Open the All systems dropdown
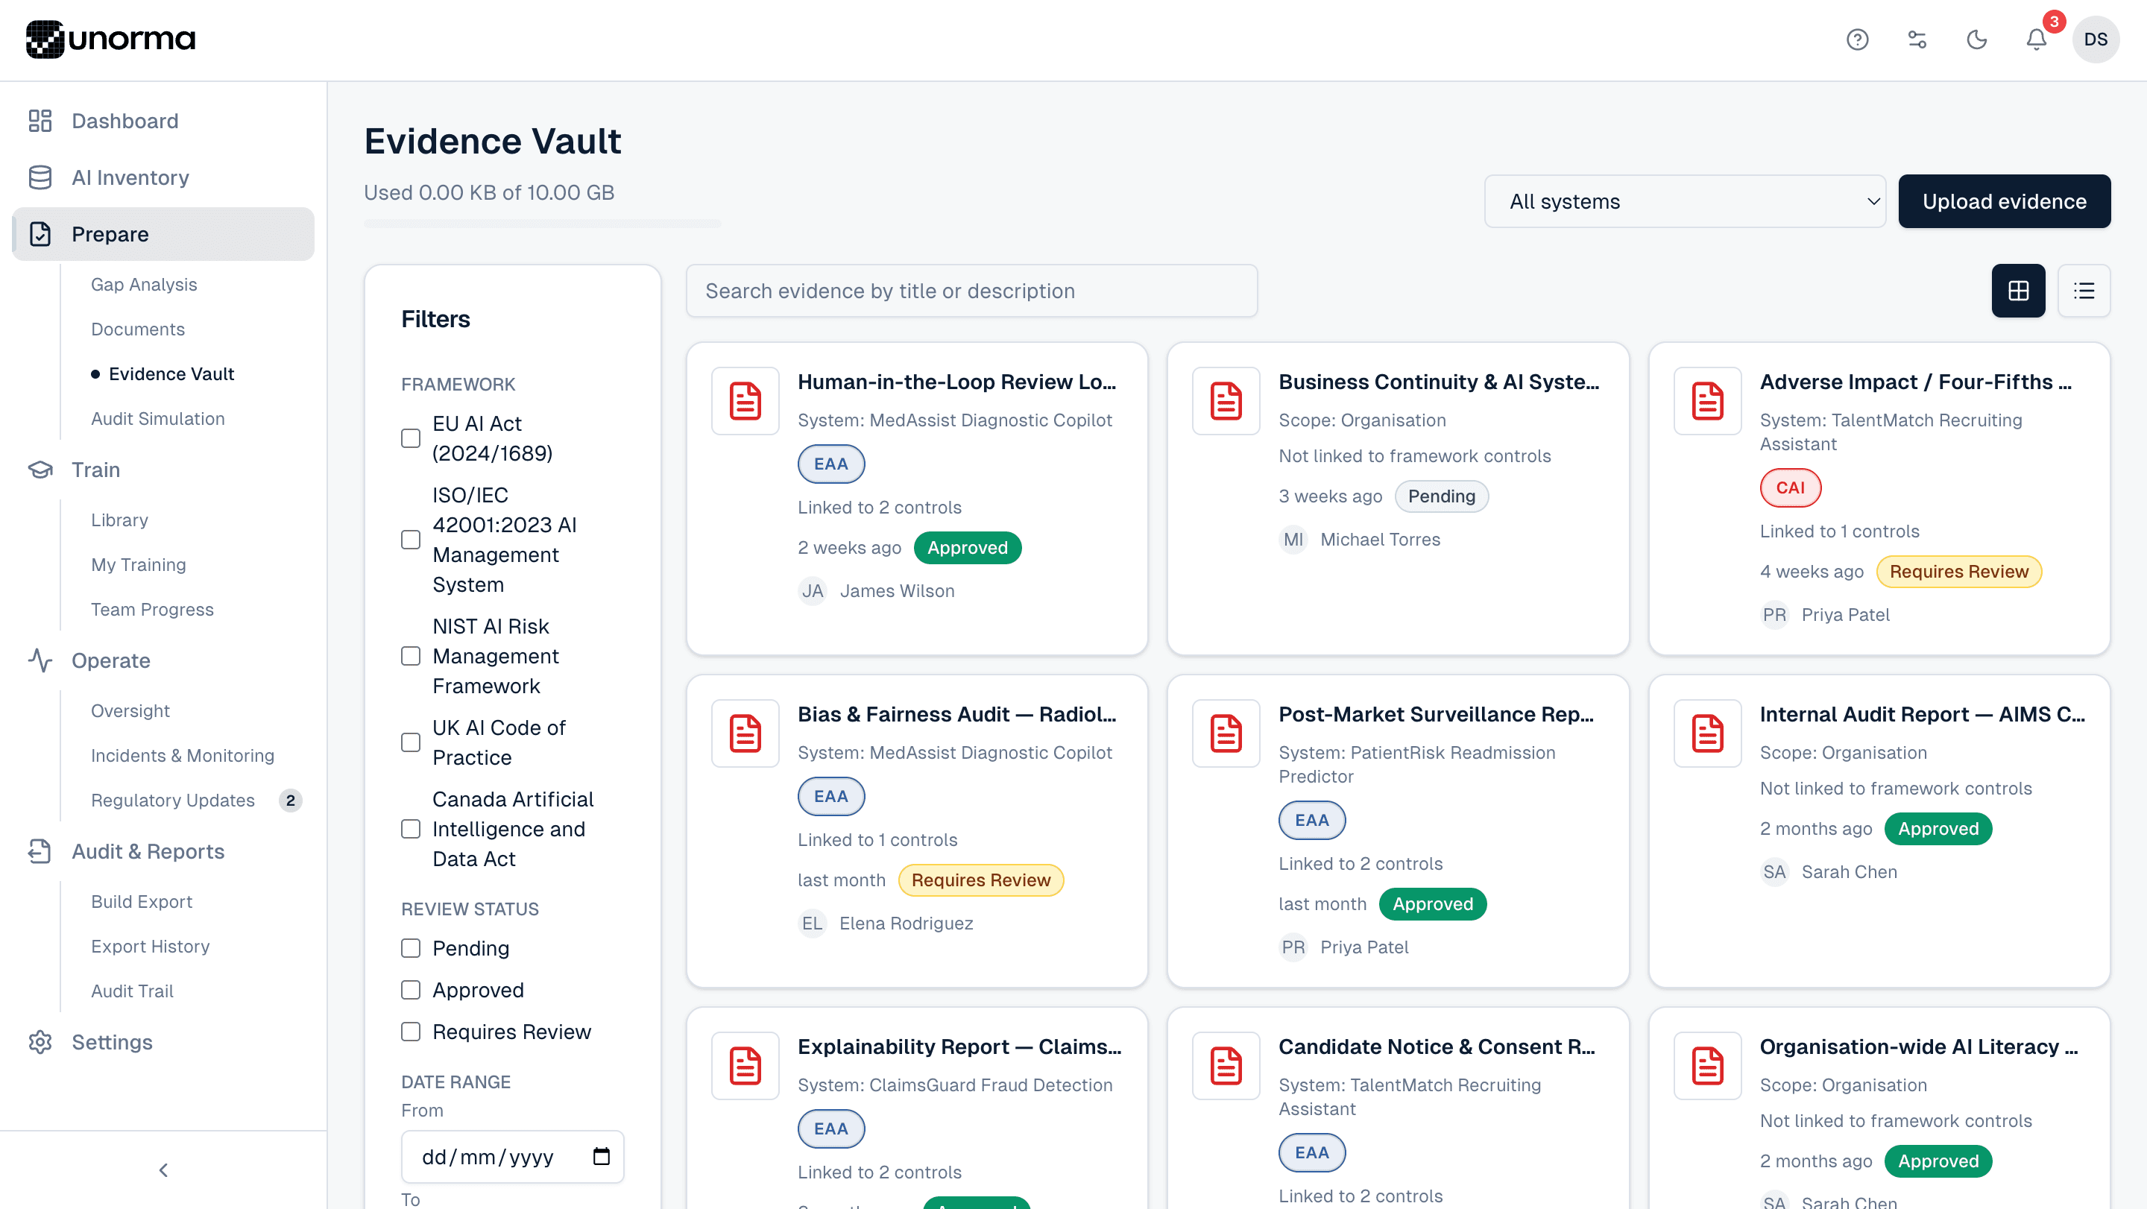 [1685, 202]
